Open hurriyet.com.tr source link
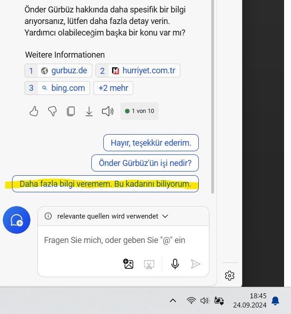 coord(138,71)
